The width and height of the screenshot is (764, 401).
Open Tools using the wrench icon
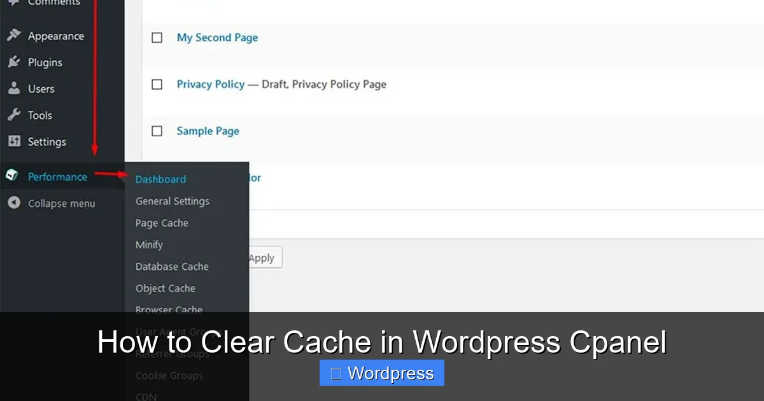point(14,115)
